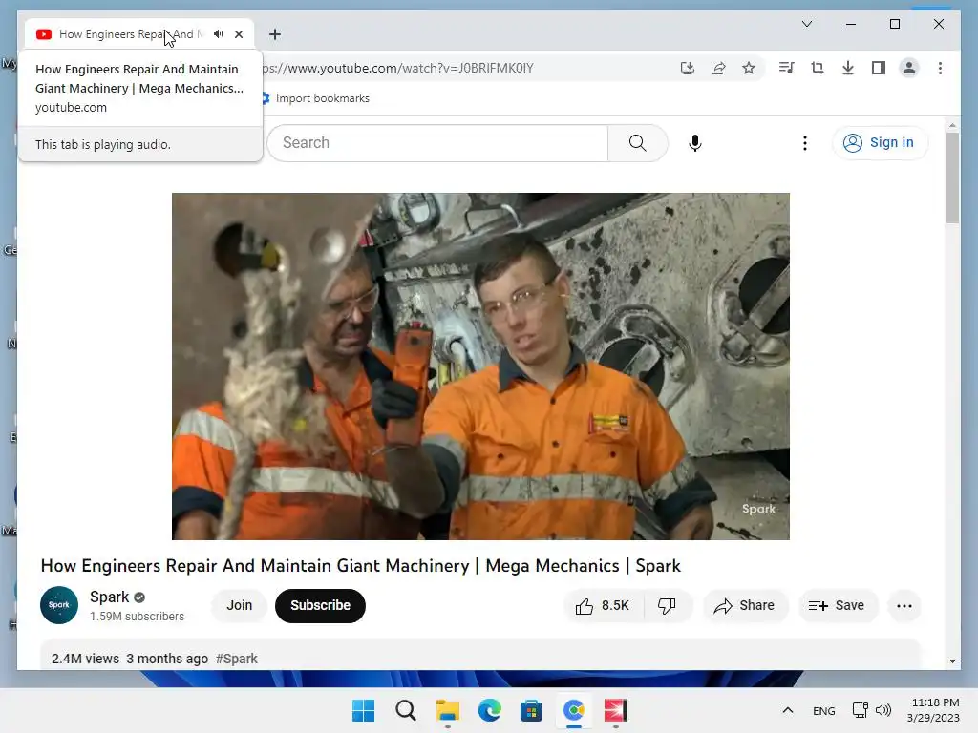The height and width of the screenshot is (733, 978).
Task: Click the ENG language indicator
Action: coord(824,710)
